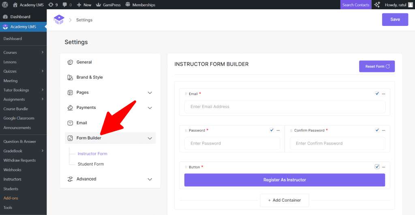Image resolution: width=415 pixels, height=215 pixels.
Task: Open the Password field three-dot options
Action: click(x=278, y=130)
